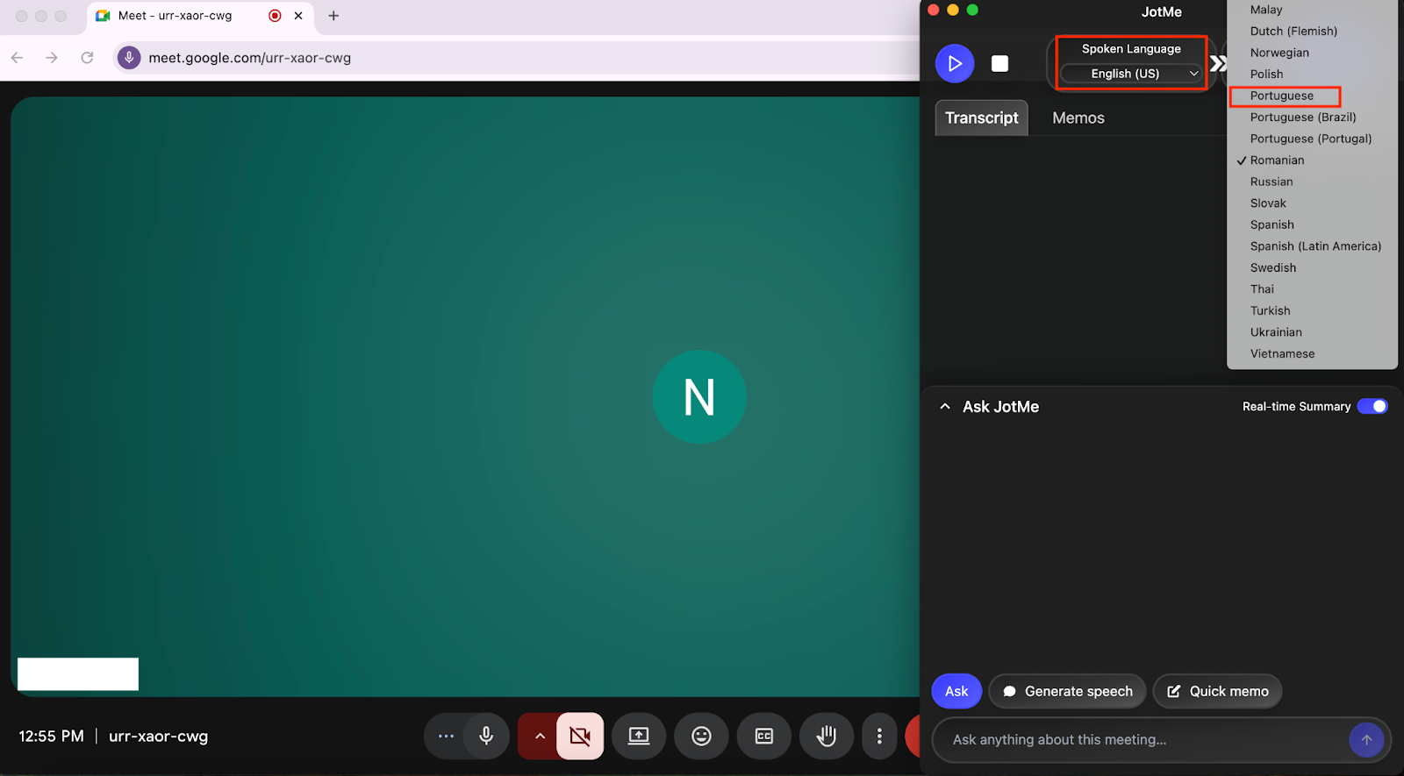Mute microphone in Google Meet toolbar
This screenshot has width=1404, height=776.
[486, 736]
